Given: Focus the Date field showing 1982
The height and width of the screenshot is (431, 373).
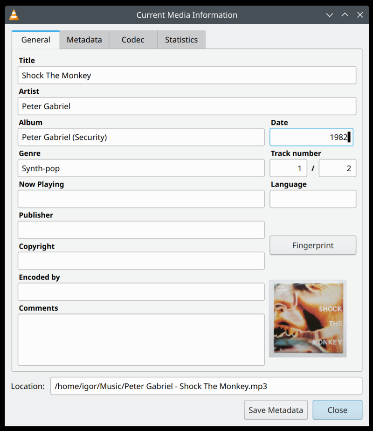Looking at the screenshot, I should (311, 137).
